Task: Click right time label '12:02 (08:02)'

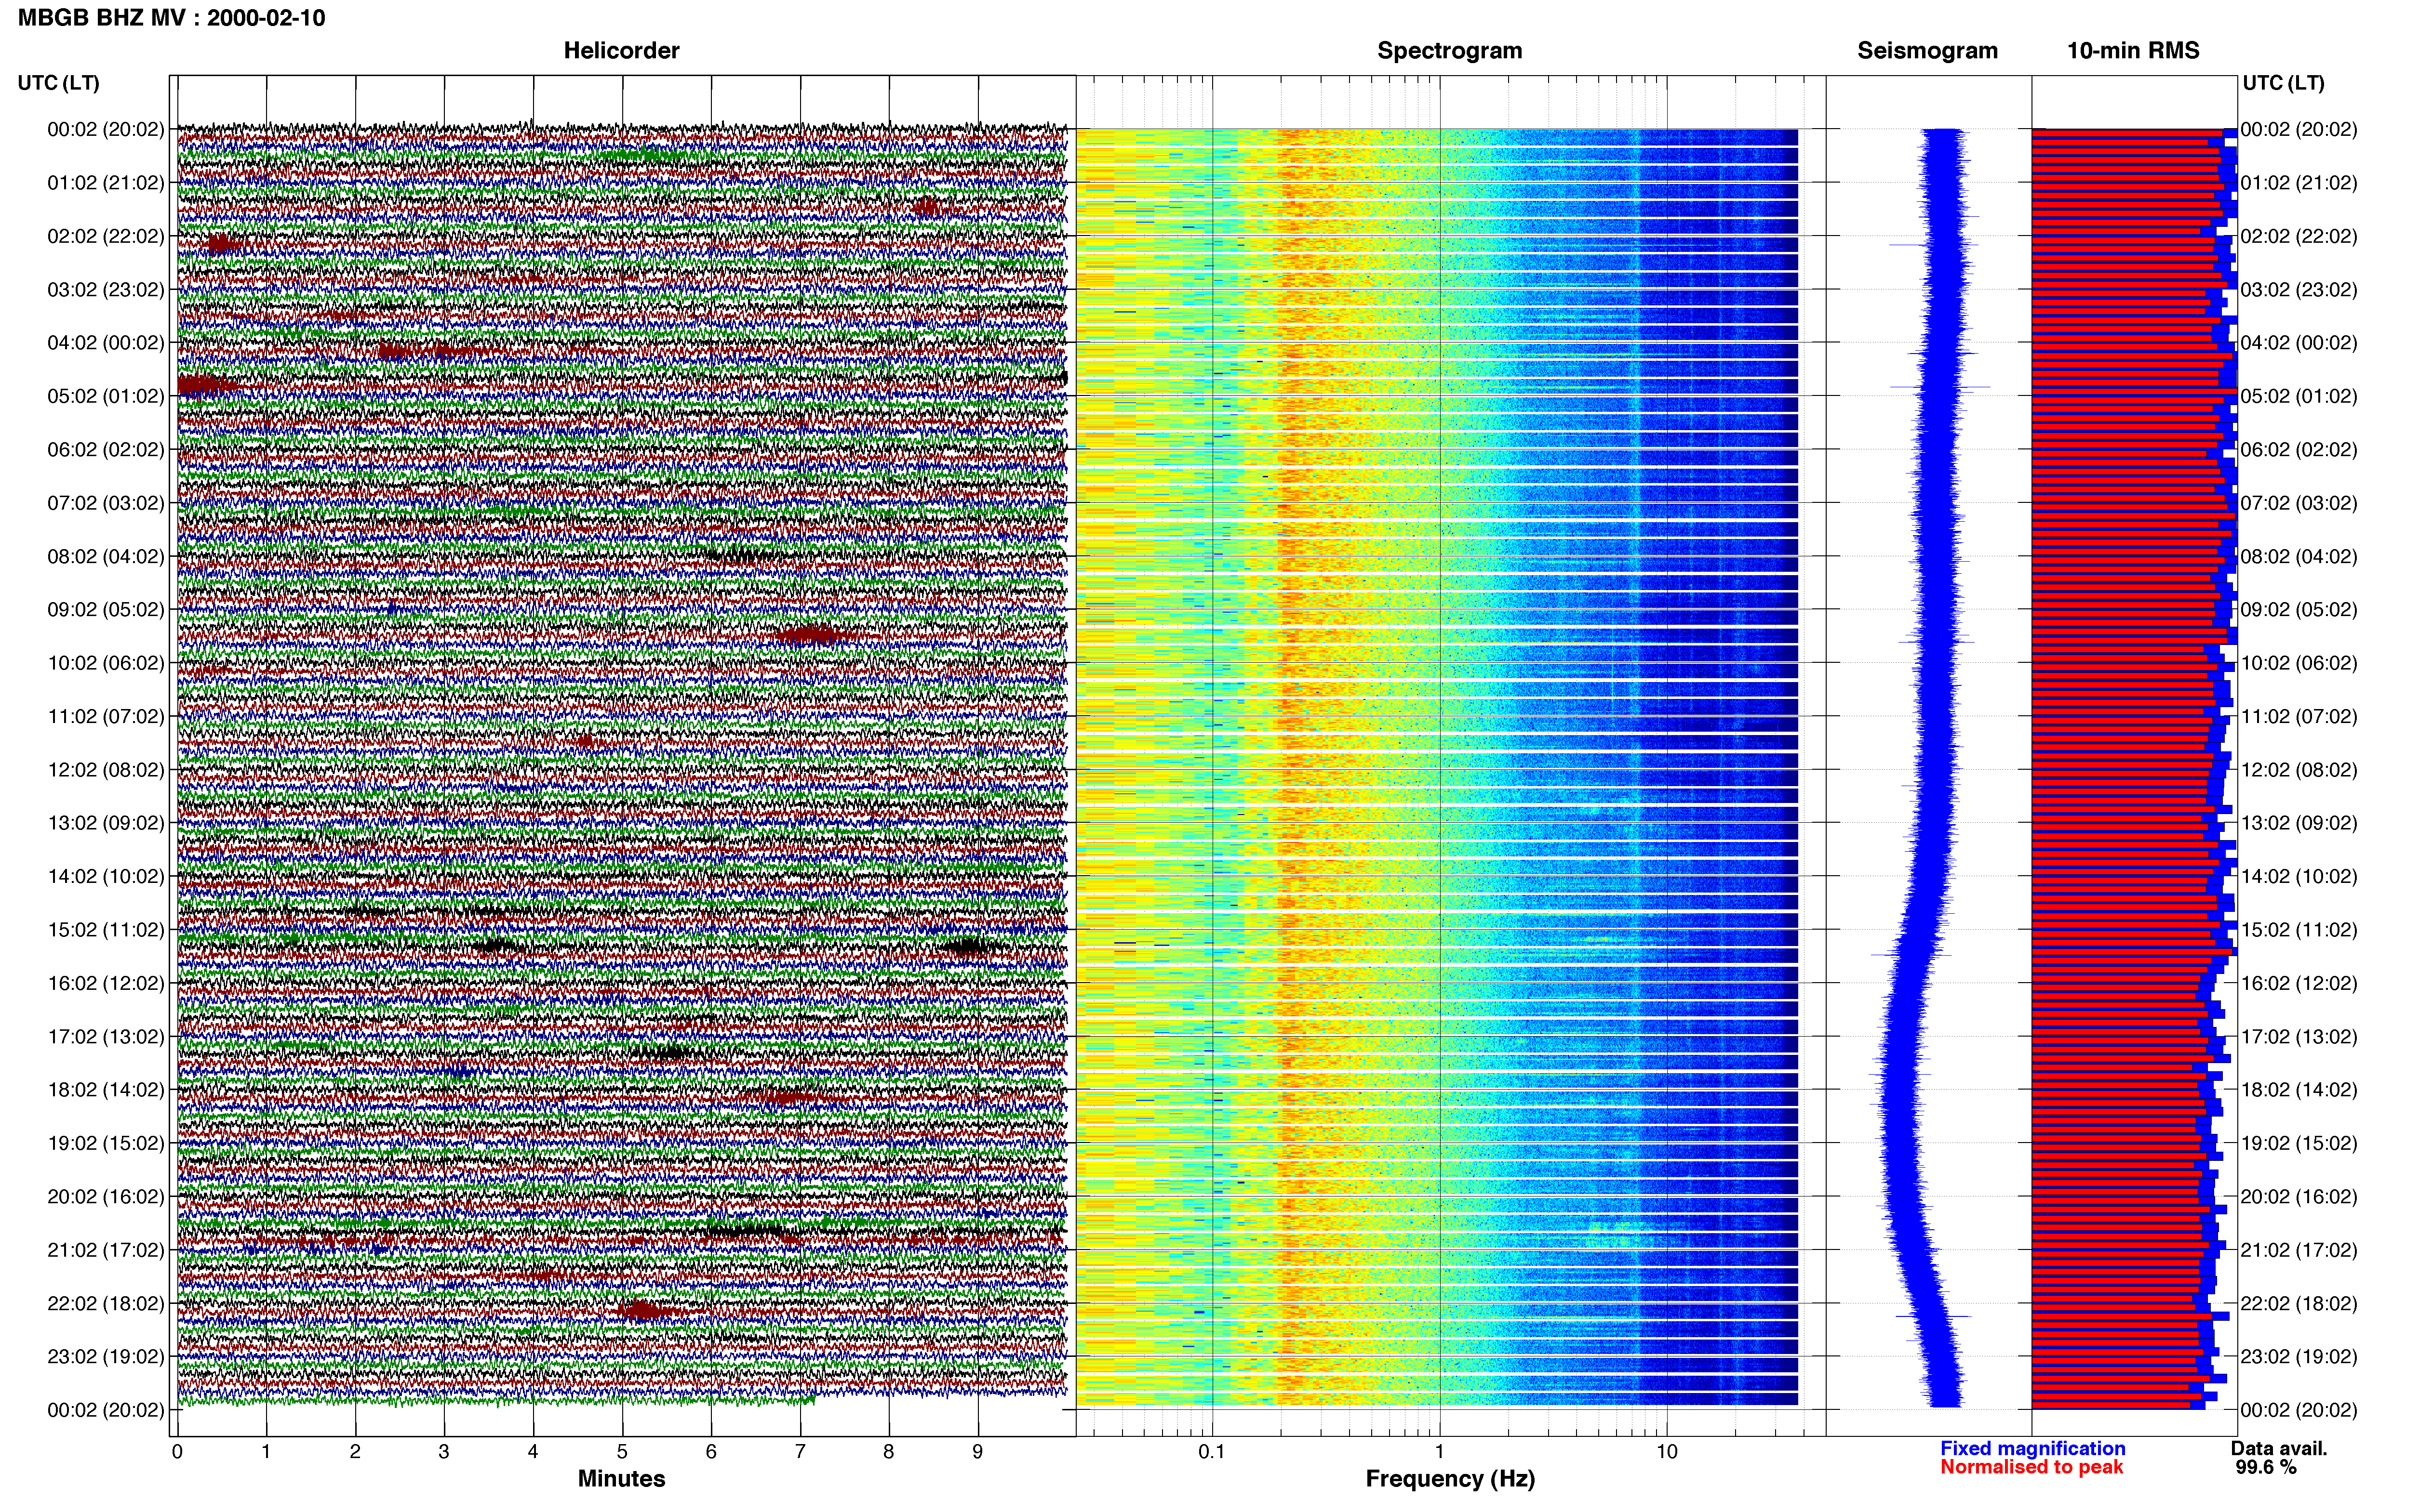Action: coord(2299,770)
